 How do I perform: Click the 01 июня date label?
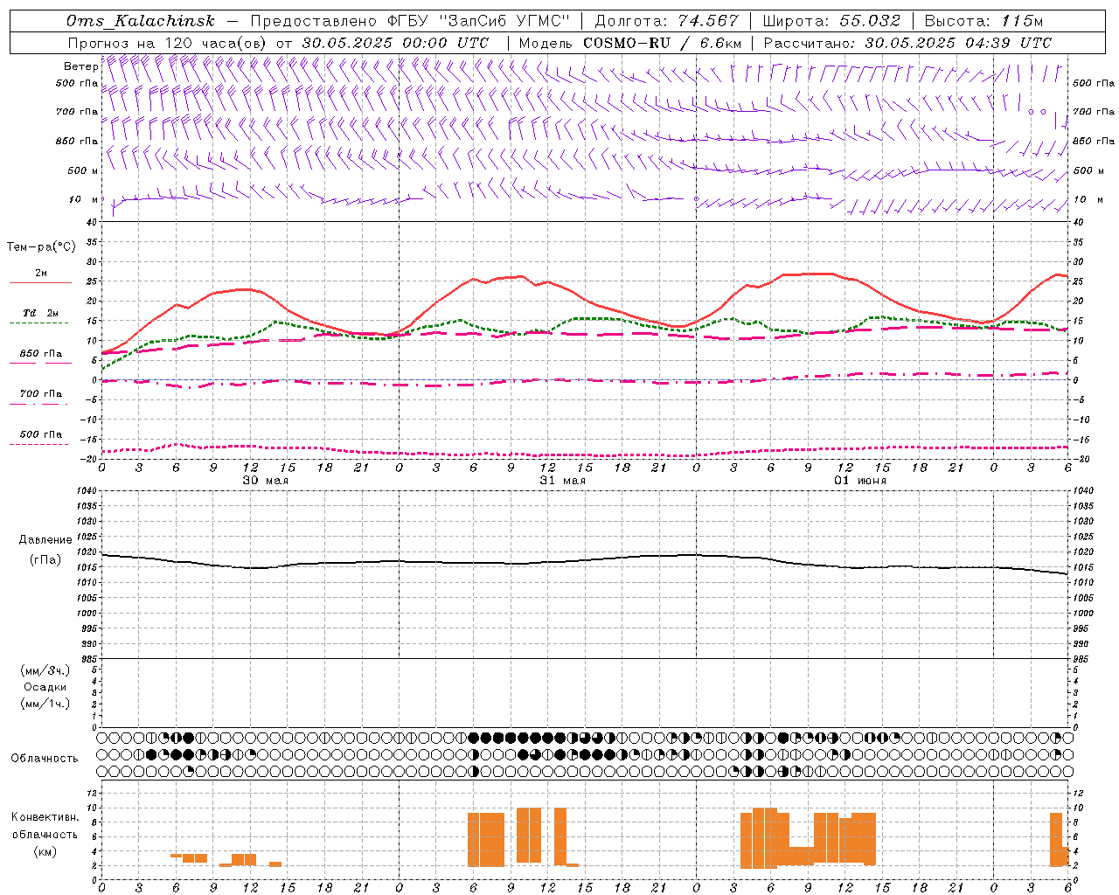point(859,481)
